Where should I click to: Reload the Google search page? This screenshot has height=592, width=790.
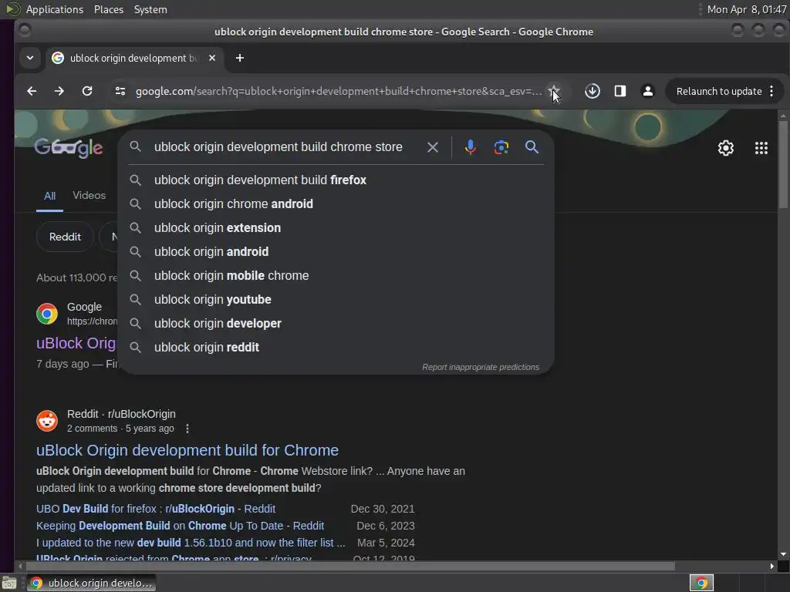pos(87,91)
